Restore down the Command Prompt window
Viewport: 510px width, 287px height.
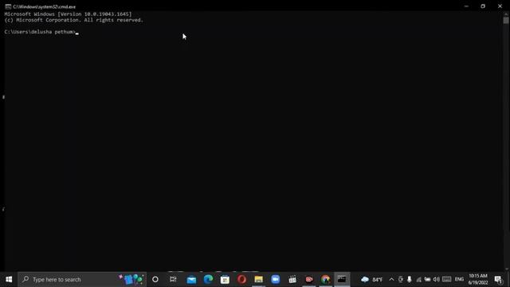pos(483,6)
